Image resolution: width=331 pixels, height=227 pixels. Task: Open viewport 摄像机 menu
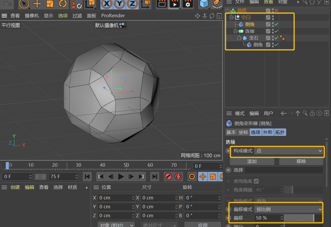(32, 16)
